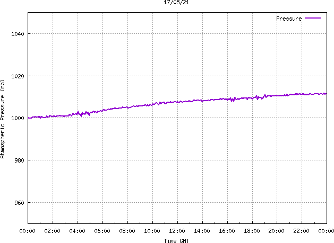The width and height of the screenshot is (334, 243).
Task: Click the purple Pressure legend line sample
Action: [313, 19]
